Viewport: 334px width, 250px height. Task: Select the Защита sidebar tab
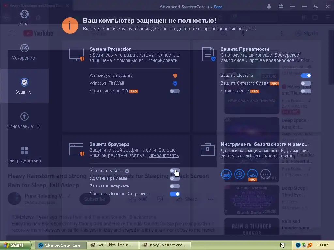point(24,86)
